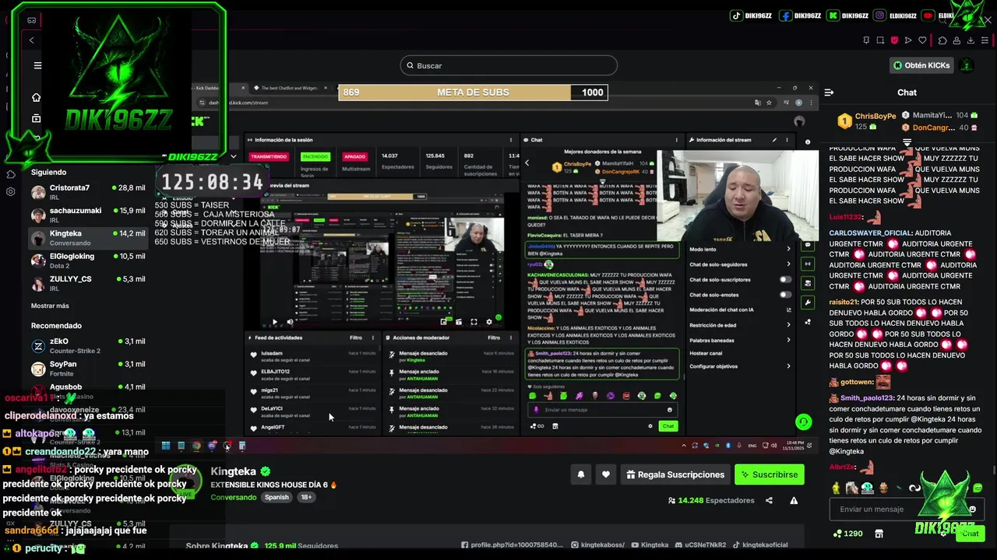Viewport: 997px width, 560px height.
Task: Click the Windows Start button in stream
Action: pos(165,446)
